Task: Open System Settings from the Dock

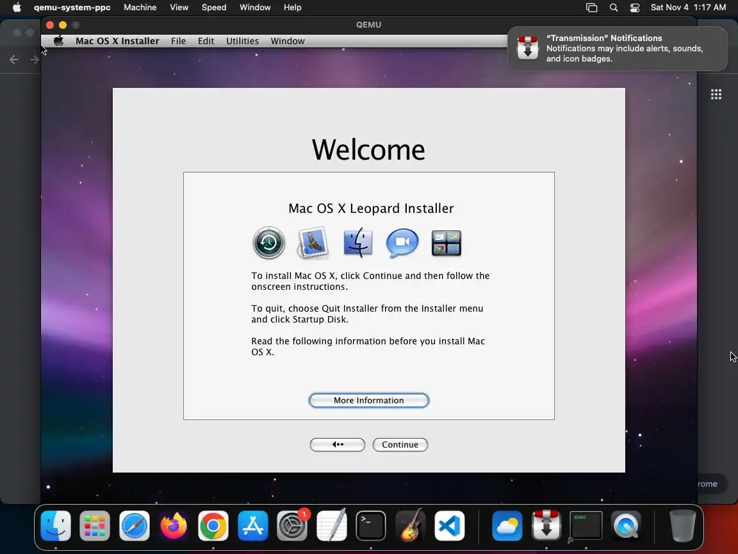Action: [x=292, y=526]
